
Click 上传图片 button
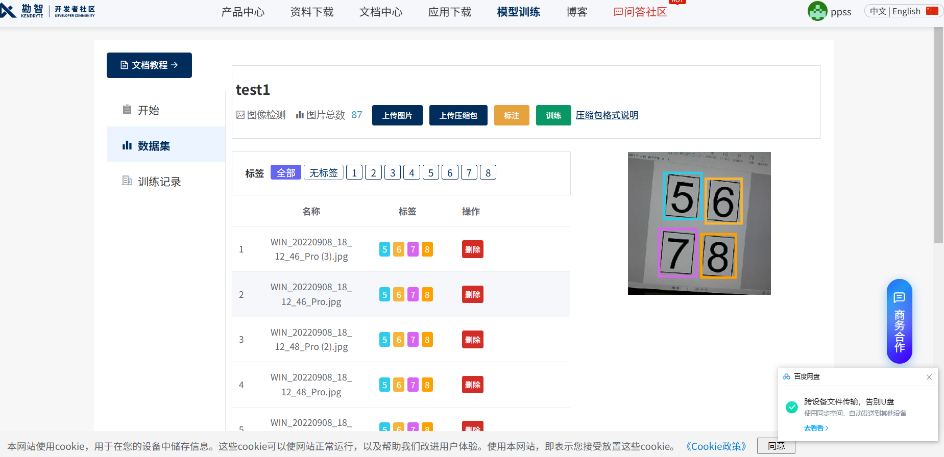[397, 115]
